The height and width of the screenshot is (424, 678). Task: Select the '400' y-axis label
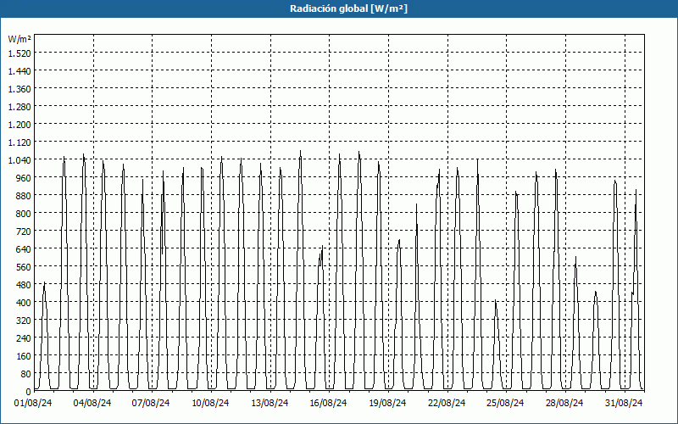pos(24,303)
